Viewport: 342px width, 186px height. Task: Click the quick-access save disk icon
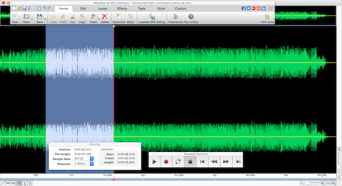tap(24, 8)
